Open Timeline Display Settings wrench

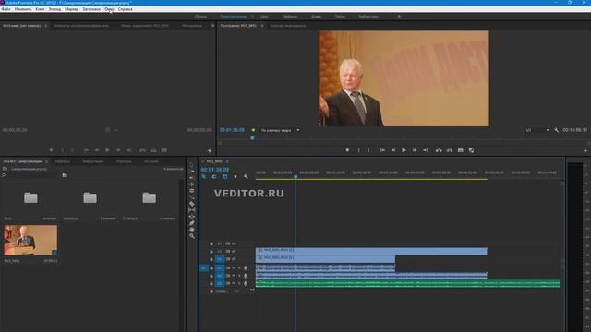pyautogui.click(x=246, y=176)
